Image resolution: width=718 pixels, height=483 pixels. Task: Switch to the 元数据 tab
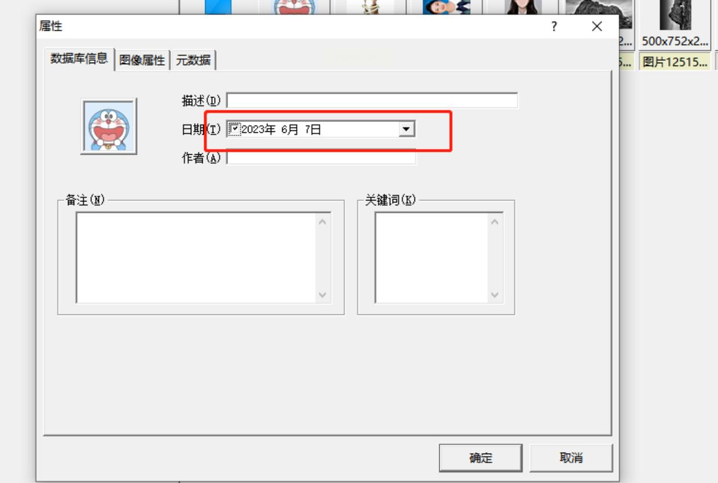(x=193, y=60)
